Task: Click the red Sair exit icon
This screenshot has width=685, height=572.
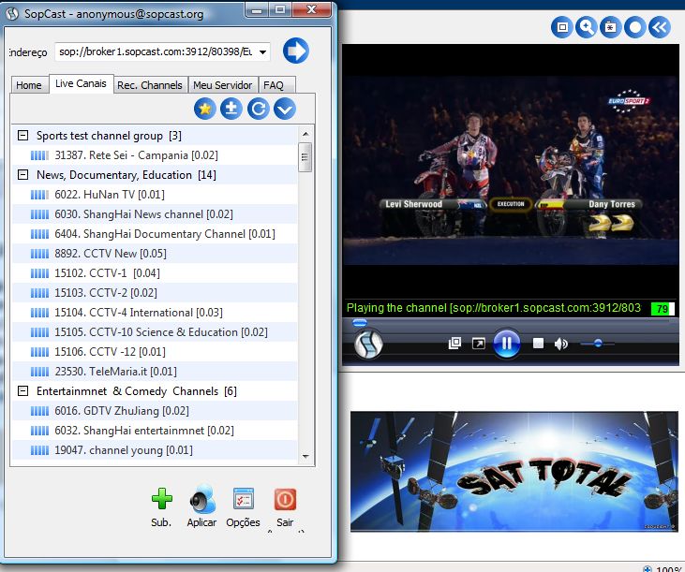Action: pos(285,499)
